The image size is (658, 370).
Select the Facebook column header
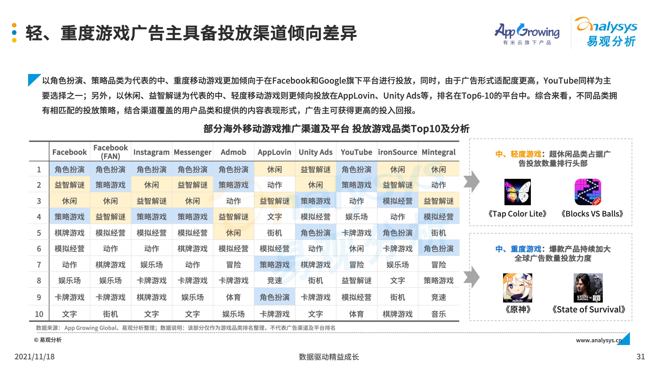click(x=70, y=152)
